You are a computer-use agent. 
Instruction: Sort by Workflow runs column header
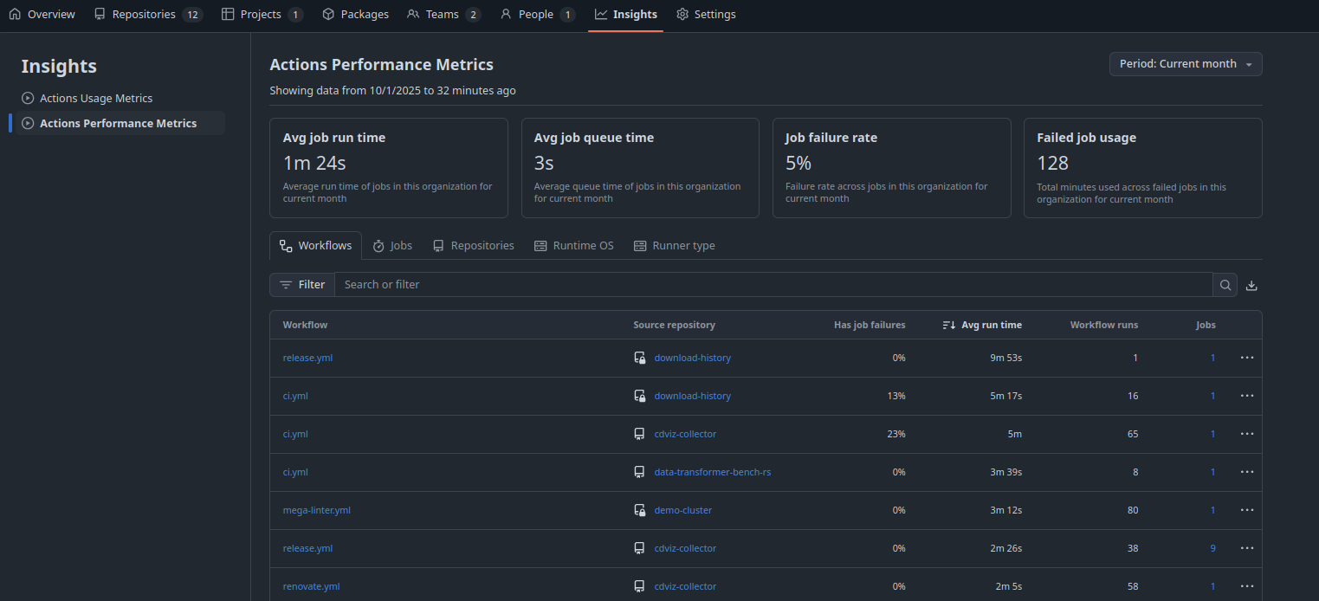tap(1104, 325)
